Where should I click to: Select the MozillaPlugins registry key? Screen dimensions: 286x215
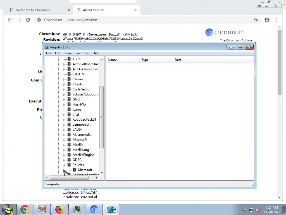tap(83, 155)
